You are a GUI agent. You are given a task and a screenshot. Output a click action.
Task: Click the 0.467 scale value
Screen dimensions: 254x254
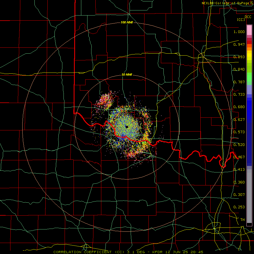tap(239, 157)
